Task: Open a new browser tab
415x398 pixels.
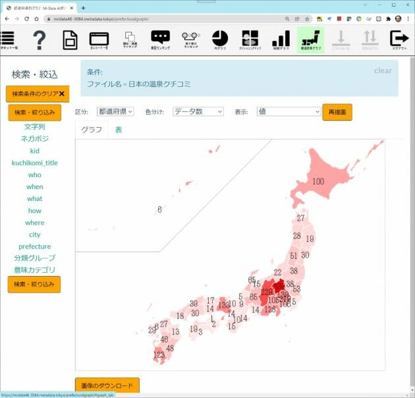Action: click(83, 8)
